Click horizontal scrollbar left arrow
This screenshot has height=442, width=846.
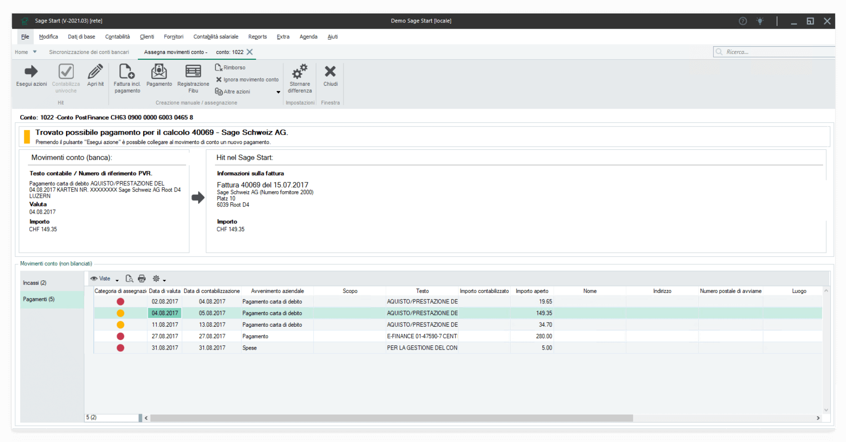point(146,418)
